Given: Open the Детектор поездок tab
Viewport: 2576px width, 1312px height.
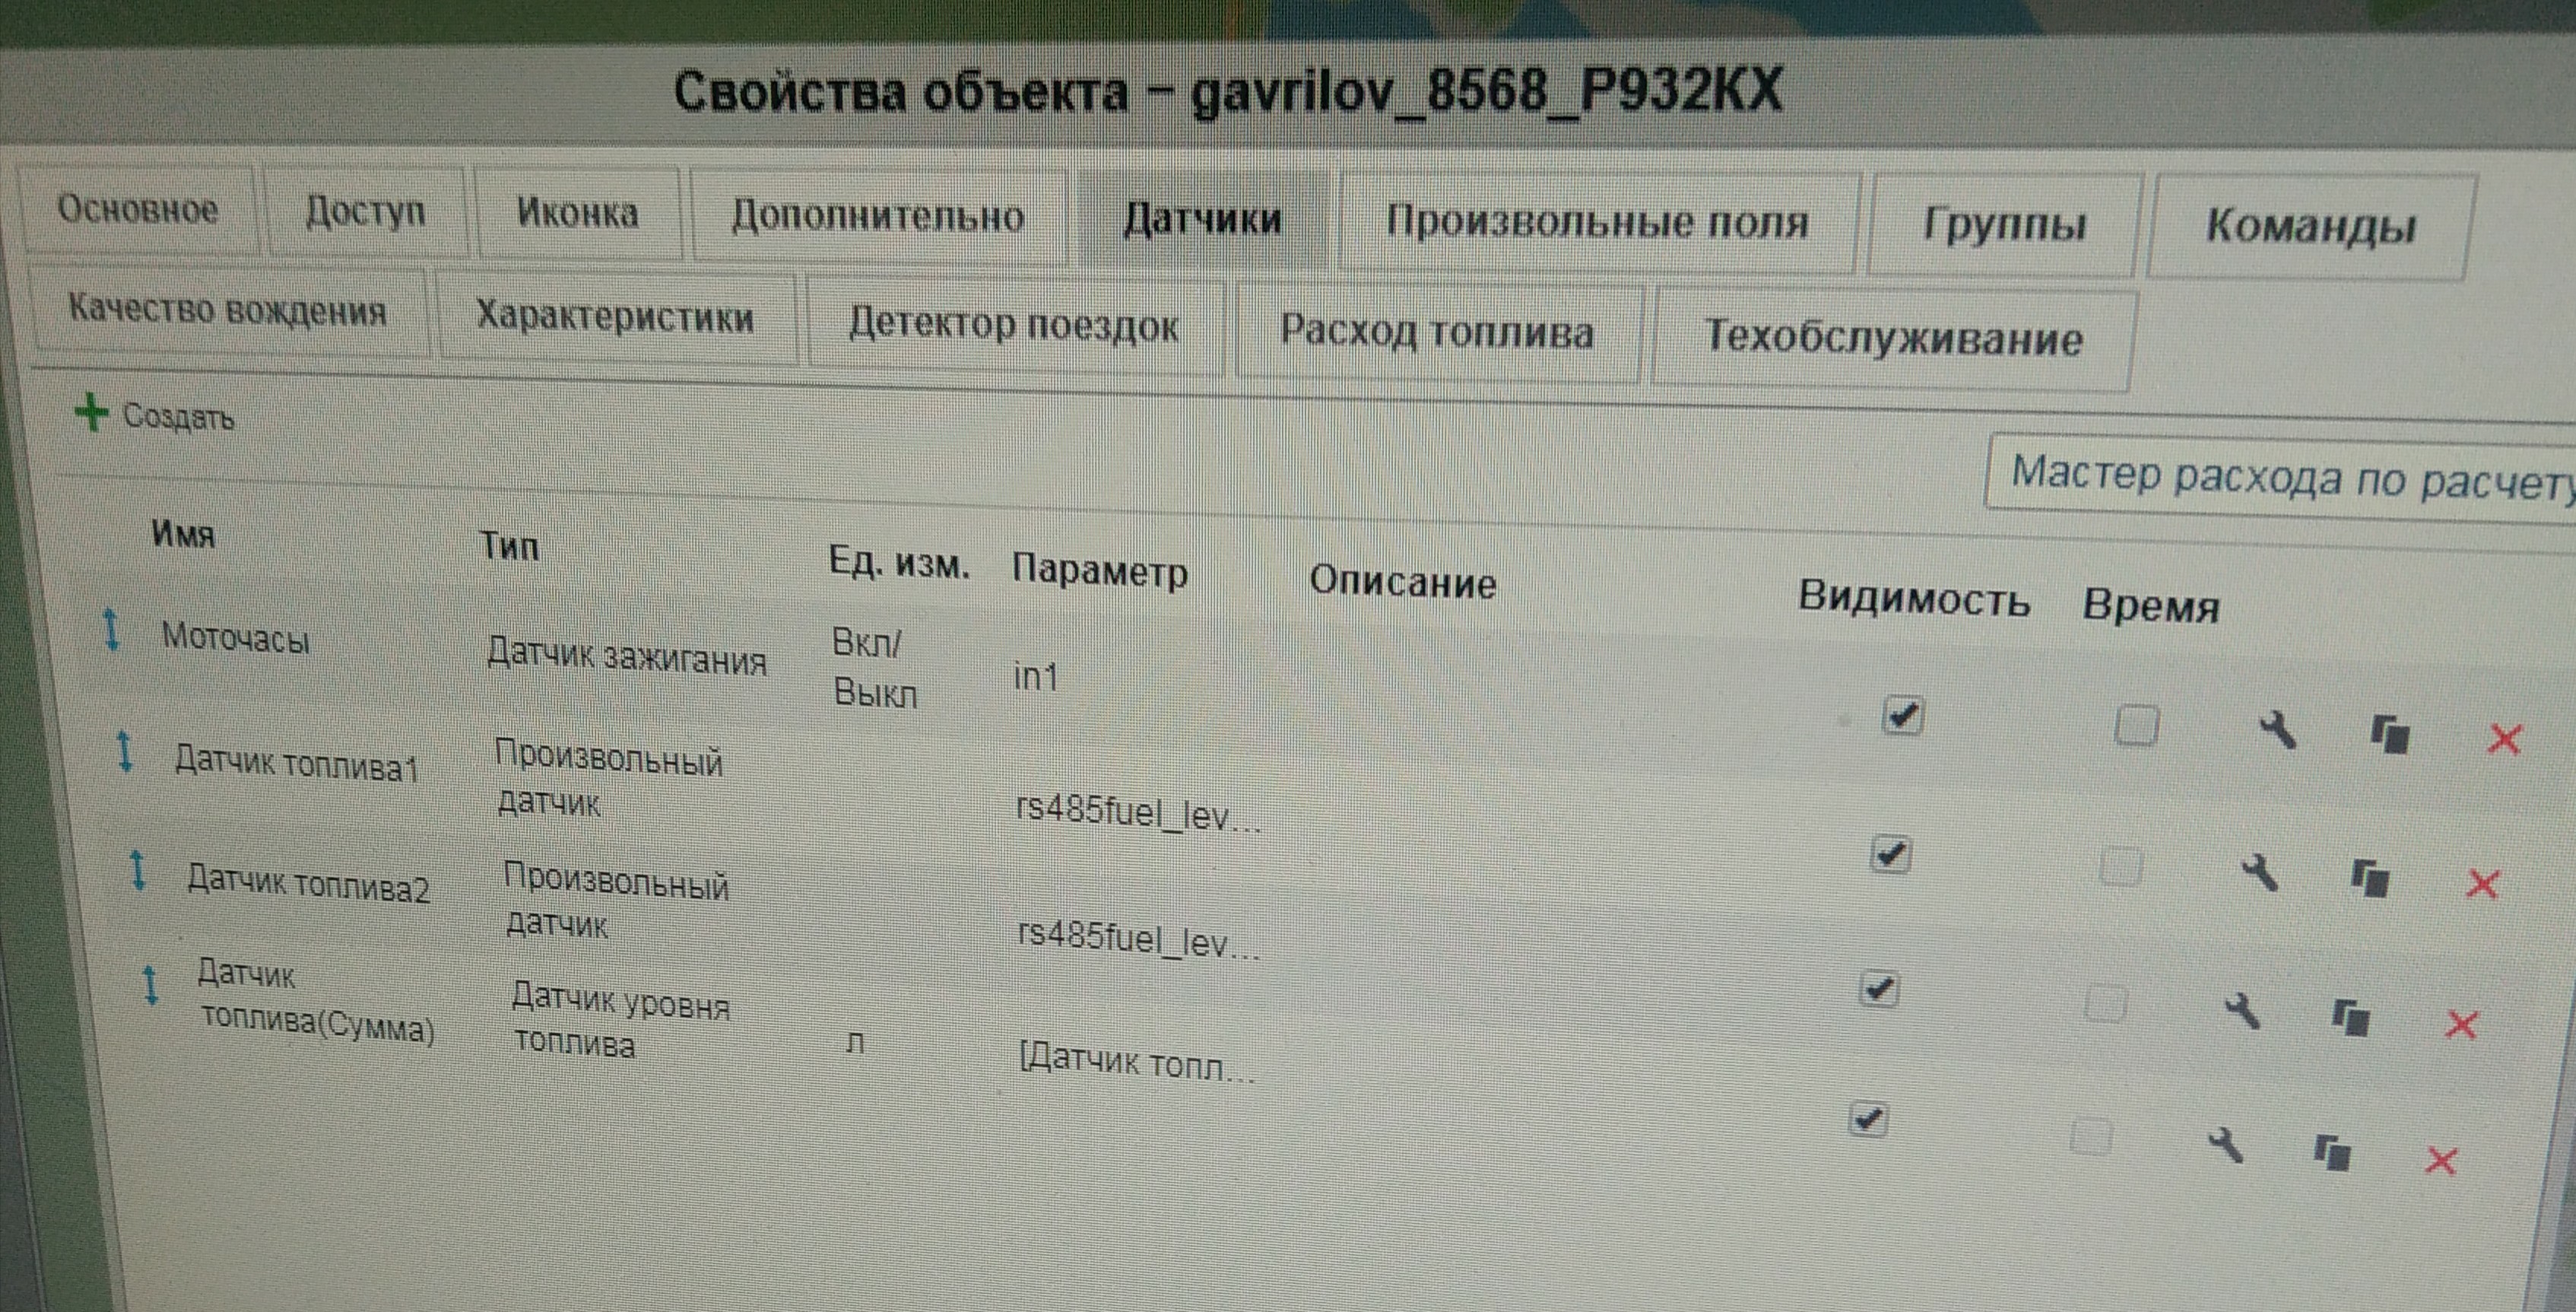Looking at the screenshot, I should click(1013, 325).
